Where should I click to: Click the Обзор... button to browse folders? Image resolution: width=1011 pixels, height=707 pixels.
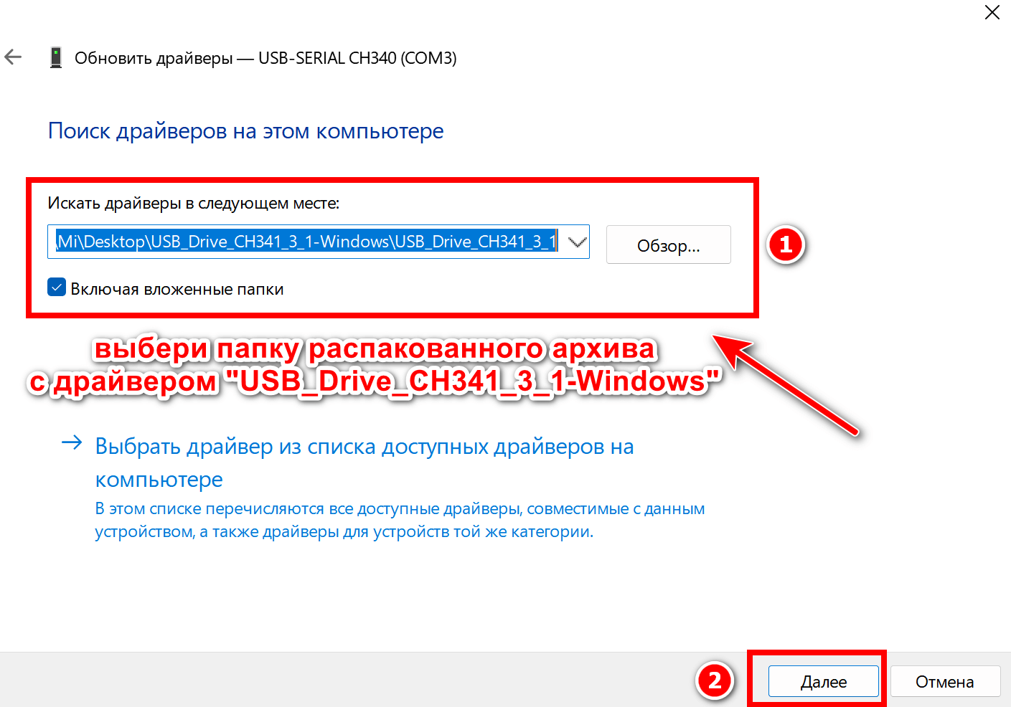(x=668, y=245)
